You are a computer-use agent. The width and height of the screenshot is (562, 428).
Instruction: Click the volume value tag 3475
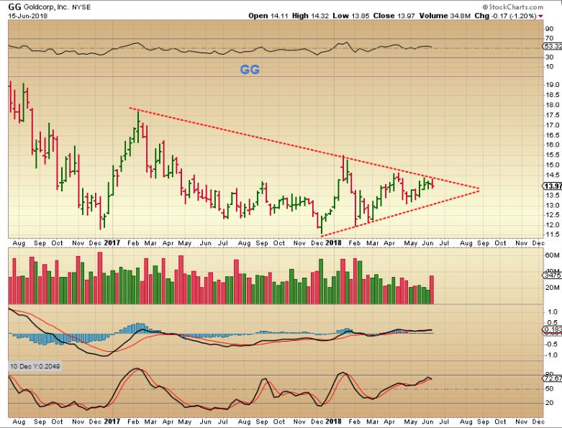[x=553, y=275]
